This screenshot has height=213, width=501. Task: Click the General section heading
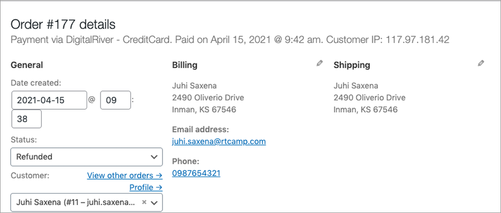(x=27, y=65)
